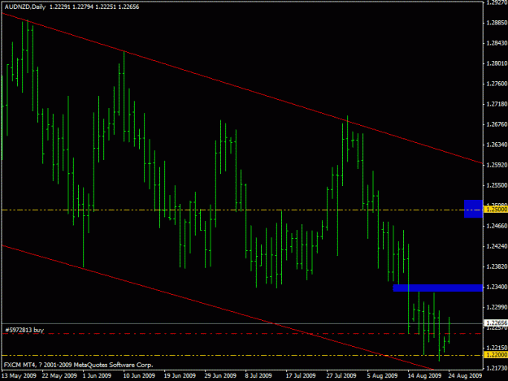This screenshot has height=381, width=508.
Task: Select the wide blue rectangle at 1.23400
Action: (x=438, y=288)
